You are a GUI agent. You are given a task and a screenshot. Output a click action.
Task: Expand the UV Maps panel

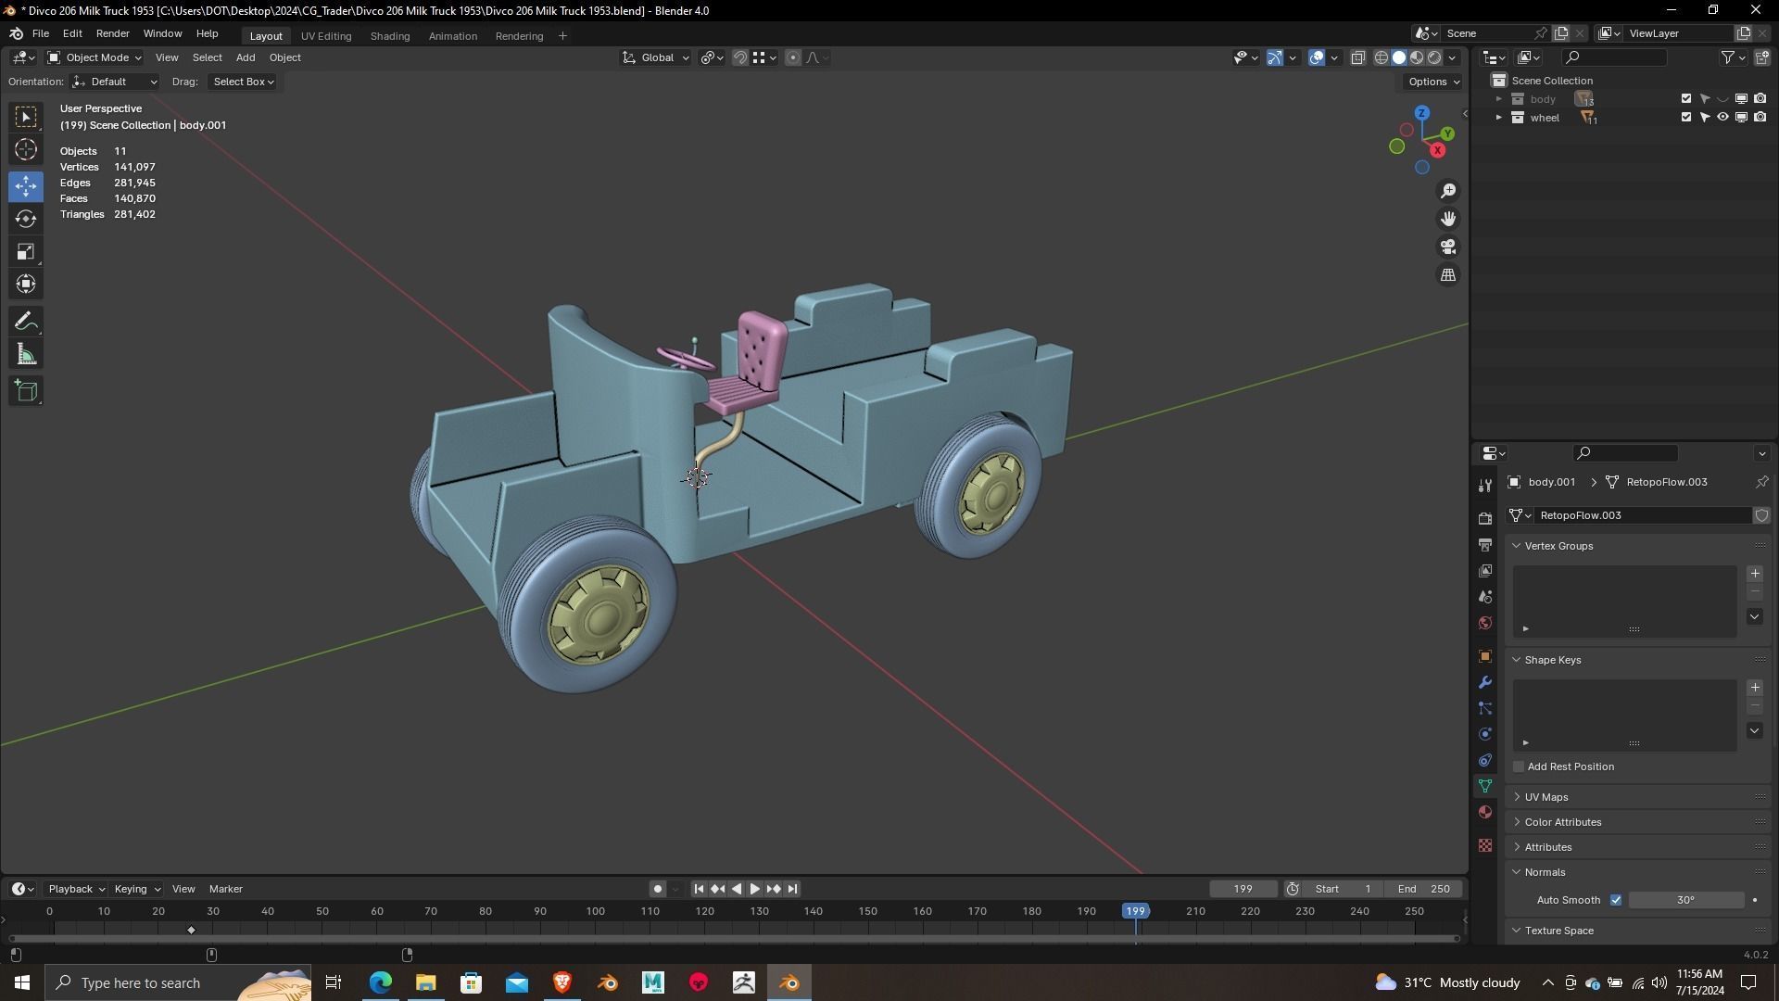[1546, 797]
